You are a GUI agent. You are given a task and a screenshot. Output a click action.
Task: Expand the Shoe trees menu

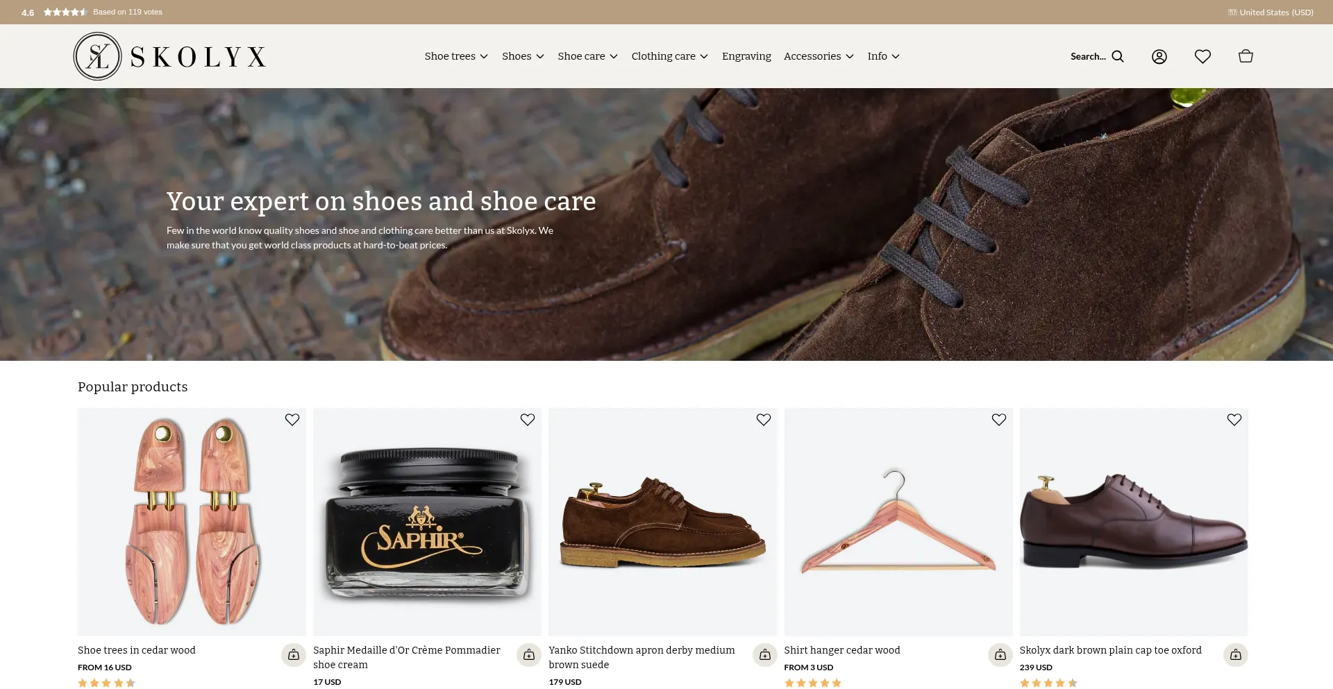456,56
